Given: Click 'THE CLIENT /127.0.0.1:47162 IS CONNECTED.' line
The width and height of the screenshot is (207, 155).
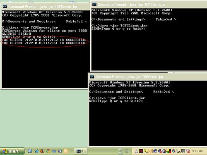Looking at the screenshot, I should [44, 40].
